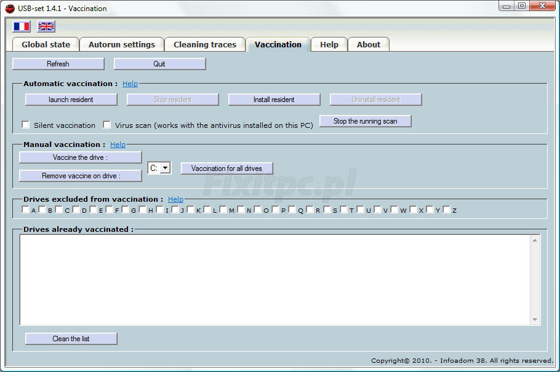Go to the About tab
This screenshot has width=560, height=372.
tap(369, 45)
